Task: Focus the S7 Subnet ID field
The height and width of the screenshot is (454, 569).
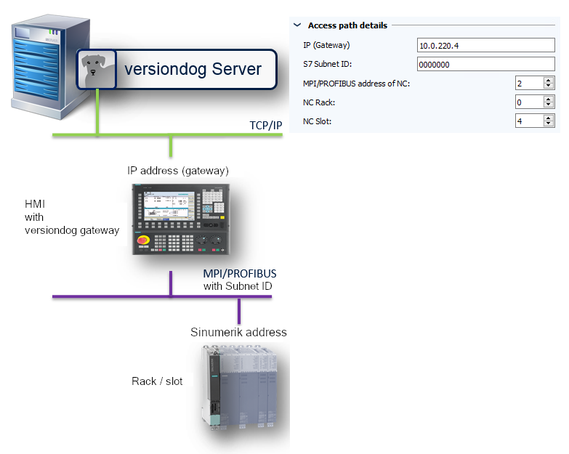Action: 485,64
